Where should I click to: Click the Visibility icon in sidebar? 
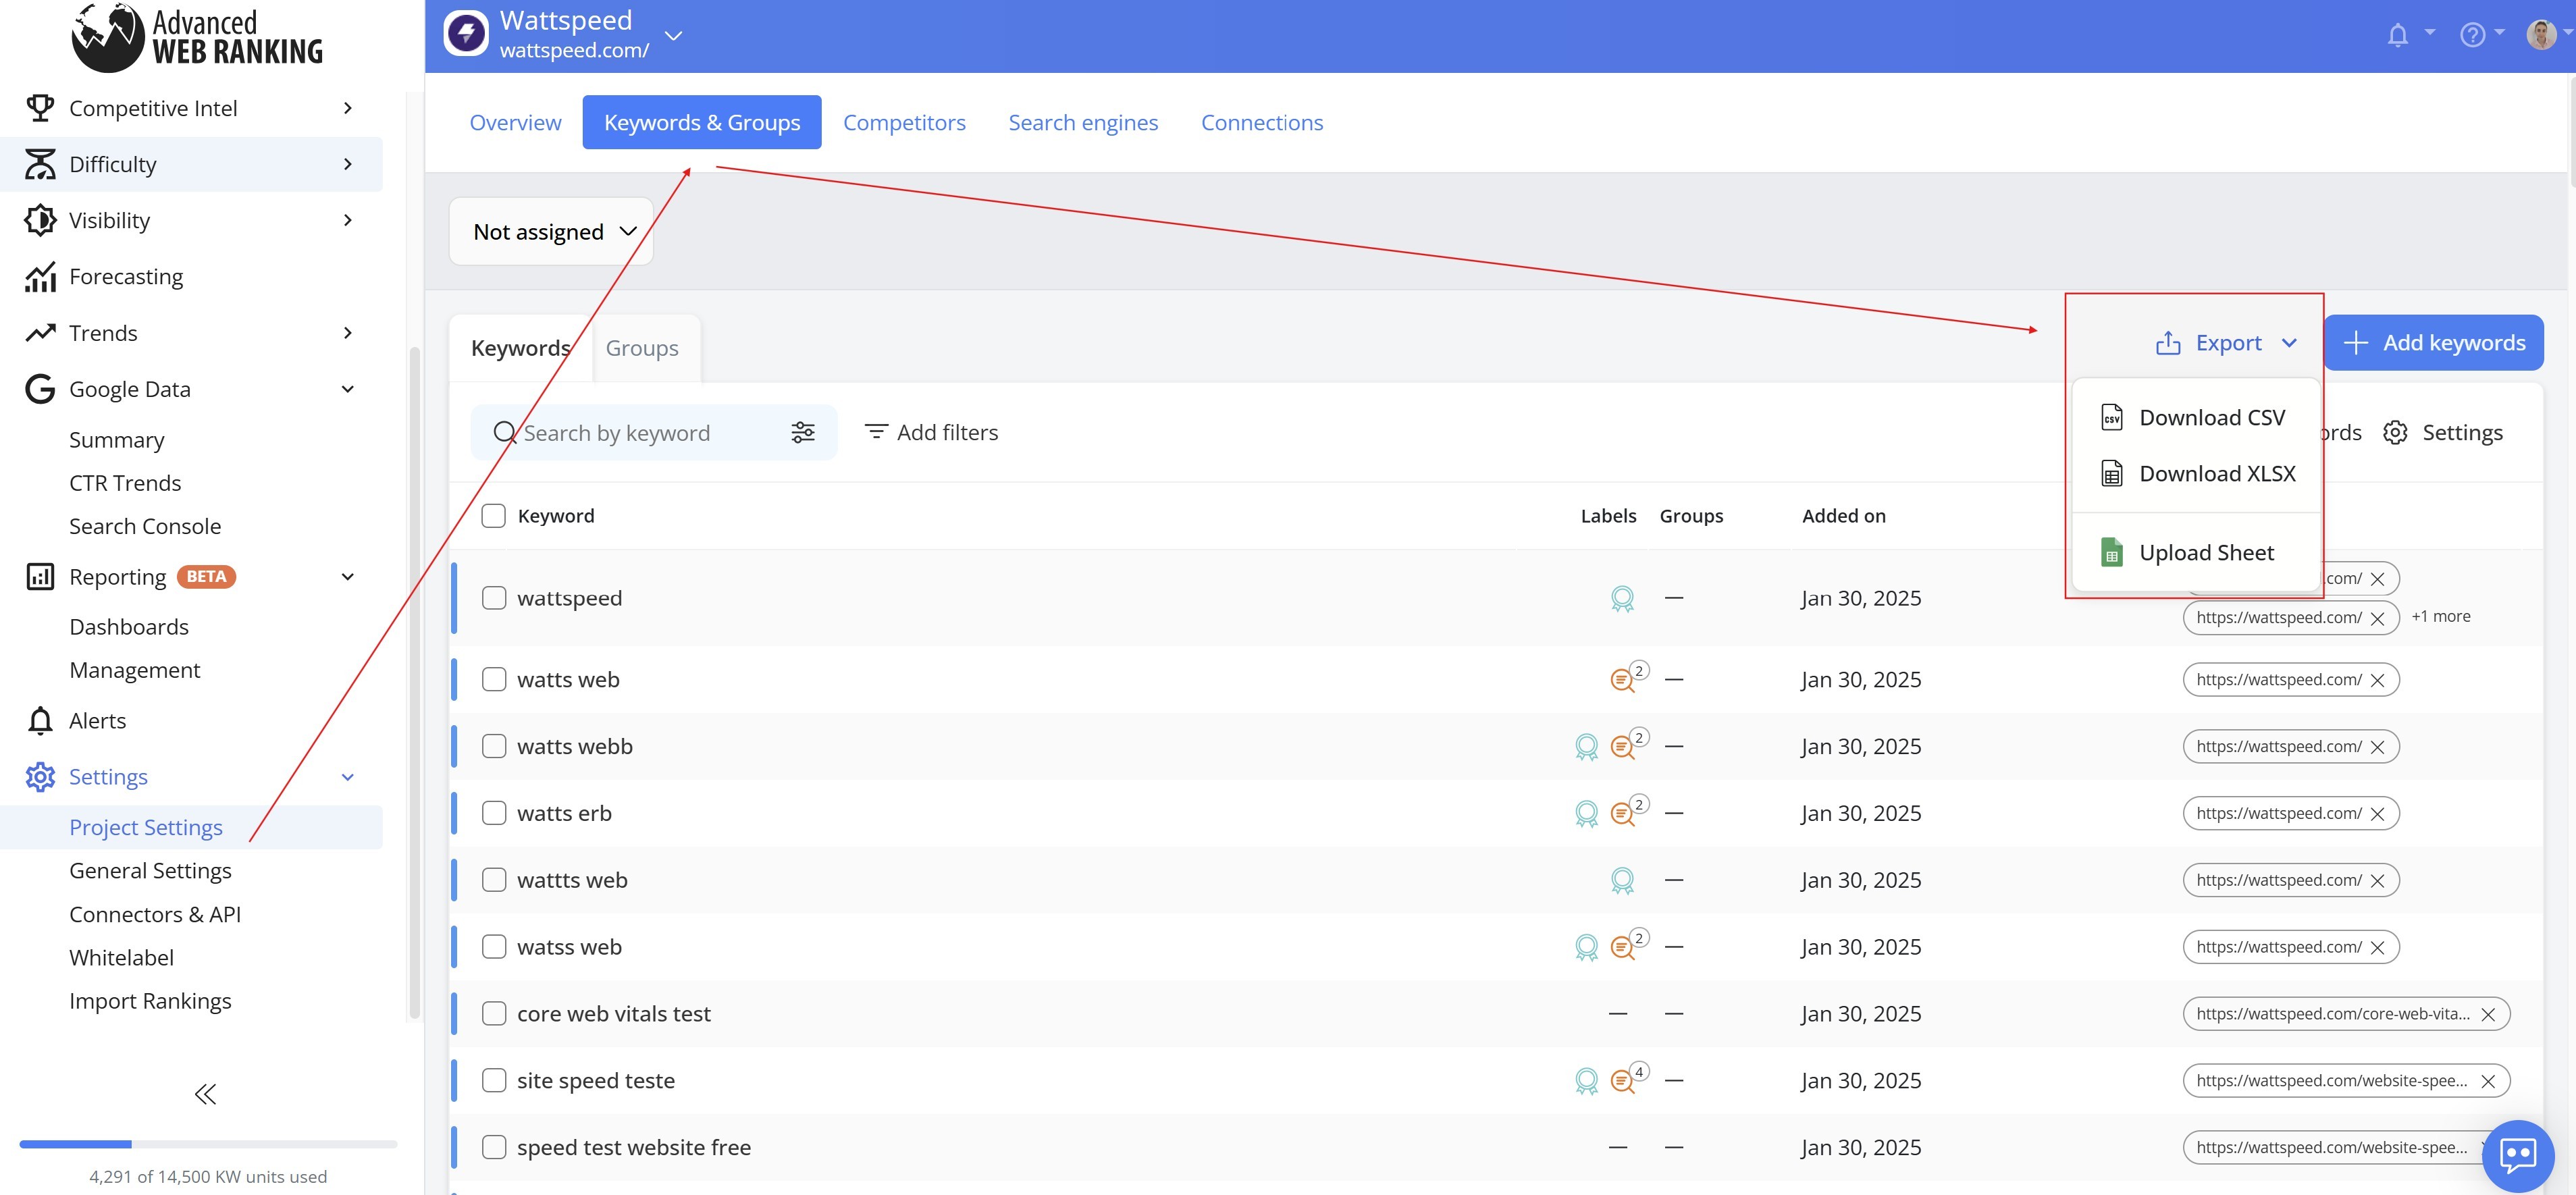pyautogui.click(x=40, y=220)
